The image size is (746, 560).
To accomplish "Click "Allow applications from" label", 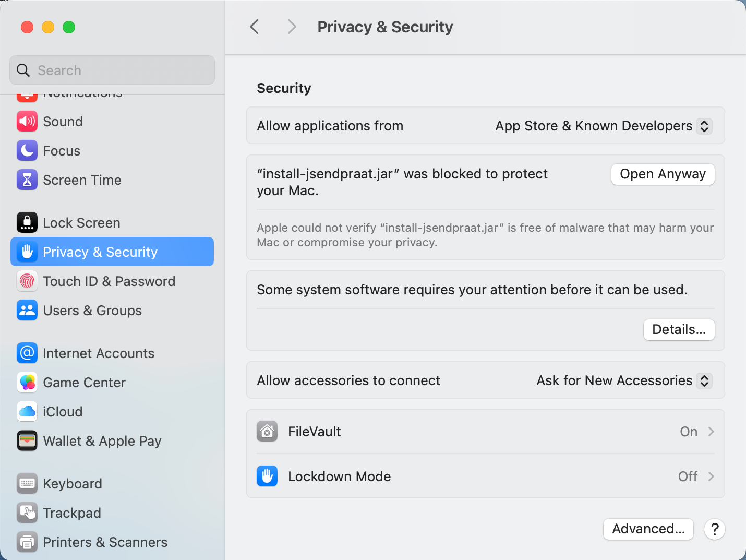I will click(330, 126).
